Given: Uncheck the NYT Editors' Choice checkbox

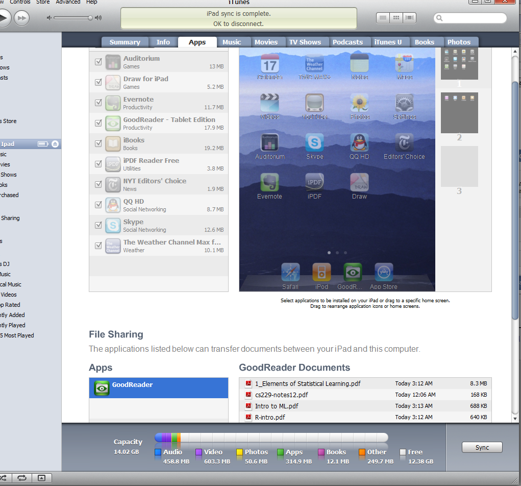Looking at the screenshot, I should [98, 184].
